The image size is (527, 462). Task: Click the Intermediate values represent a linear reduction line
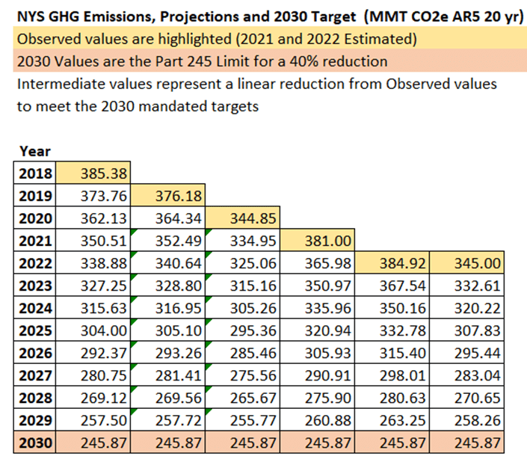[x=256, y=84]
